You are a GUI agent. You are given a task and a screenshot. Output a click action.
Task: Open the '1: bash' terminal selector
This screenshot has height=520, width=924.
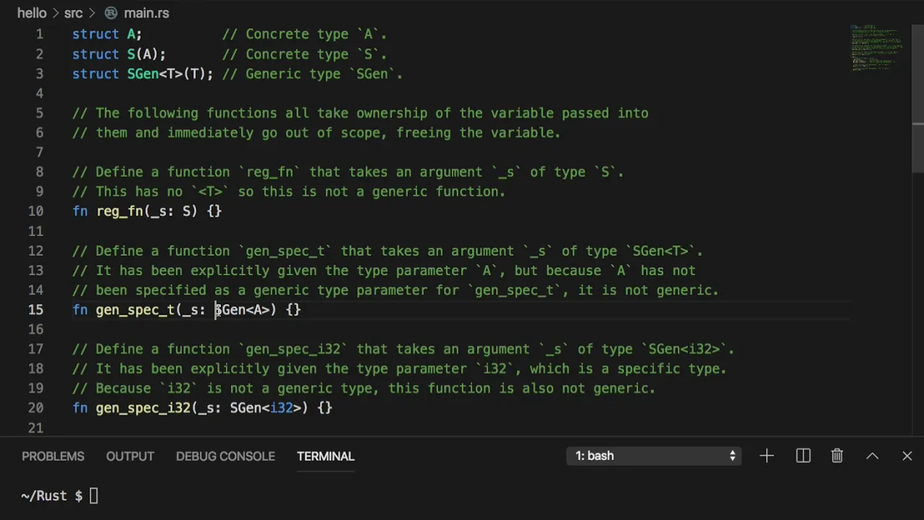point(655,456)
